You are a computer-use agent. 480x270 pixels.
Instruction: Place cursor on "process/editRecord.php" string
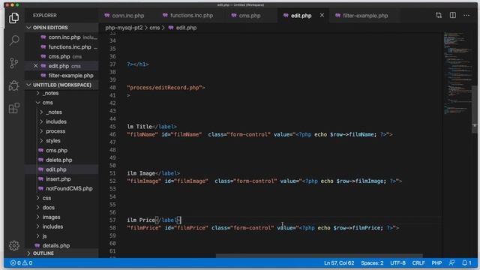tap(164, 88)
